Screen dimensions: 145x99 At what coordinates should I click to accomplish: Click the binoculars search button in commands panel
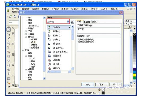point(72,22)
